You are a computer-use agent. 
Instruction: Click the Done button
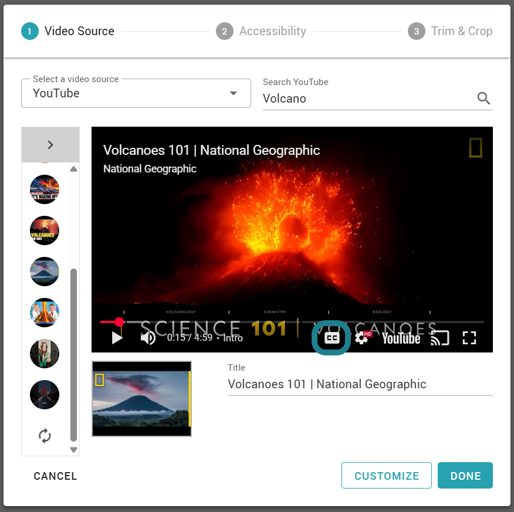pyautogui.click(x=465, y=475)
